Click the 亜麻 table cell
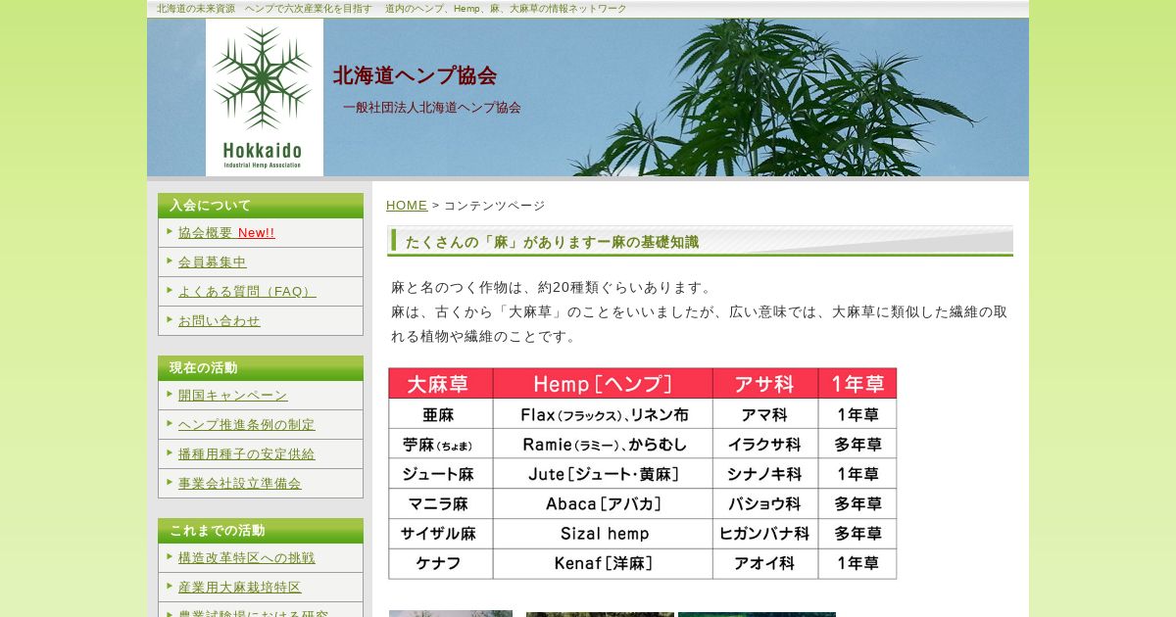 click(441, 414)
